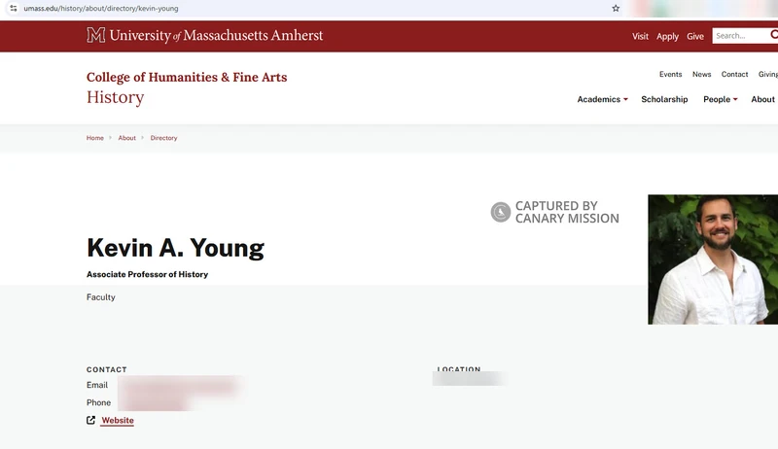The width and height of the screenshot is (778, 449).
Task: Go to Home breadcrumb link
Action: pyautogui.click(x=94, y=138)
